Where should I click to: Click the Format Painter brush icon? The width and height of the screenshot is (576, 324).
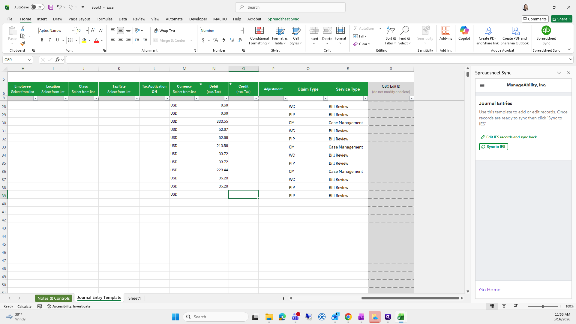click(23, 44)
